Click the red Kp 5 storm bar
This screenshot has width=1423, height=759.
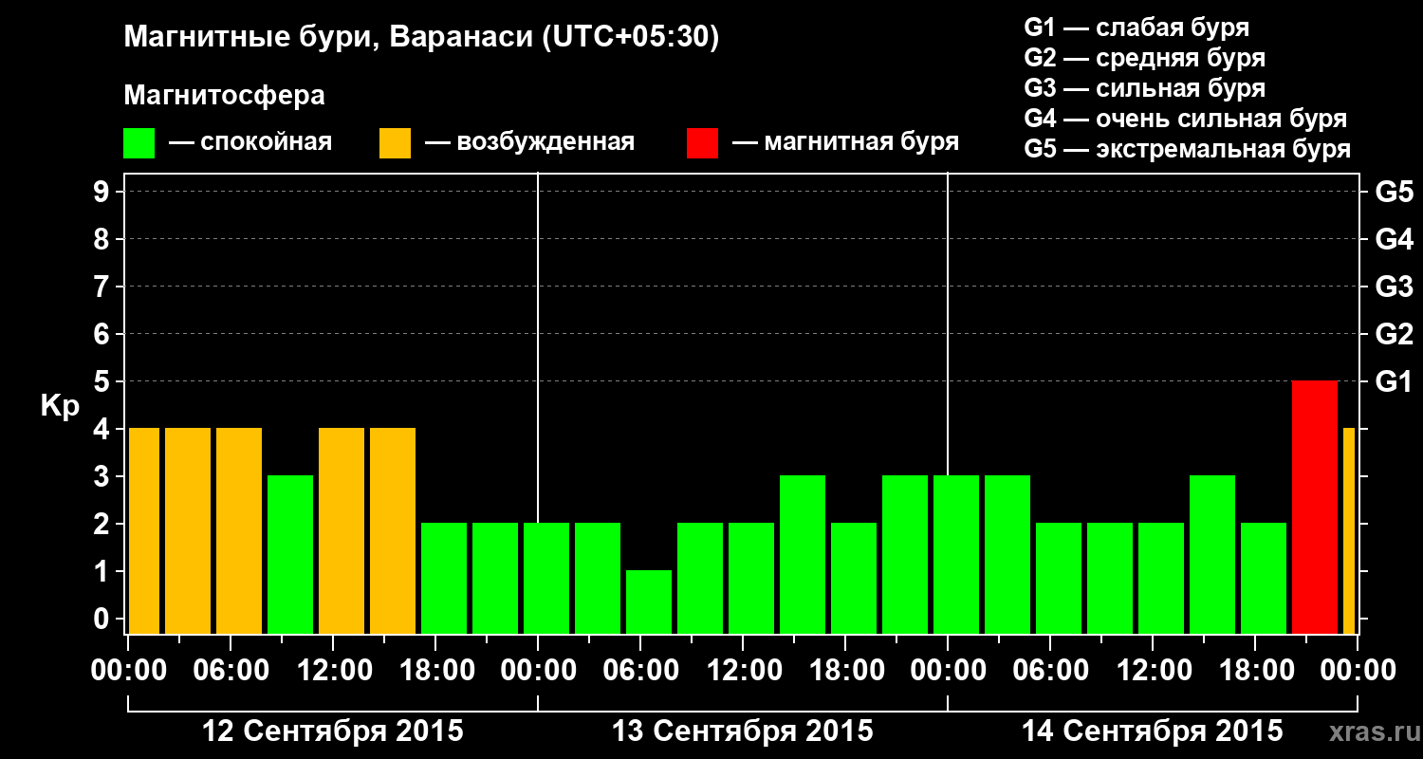[1315, 508]
